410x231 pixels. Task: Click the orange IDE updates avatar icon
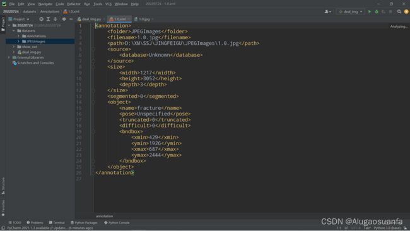point(406,11)
